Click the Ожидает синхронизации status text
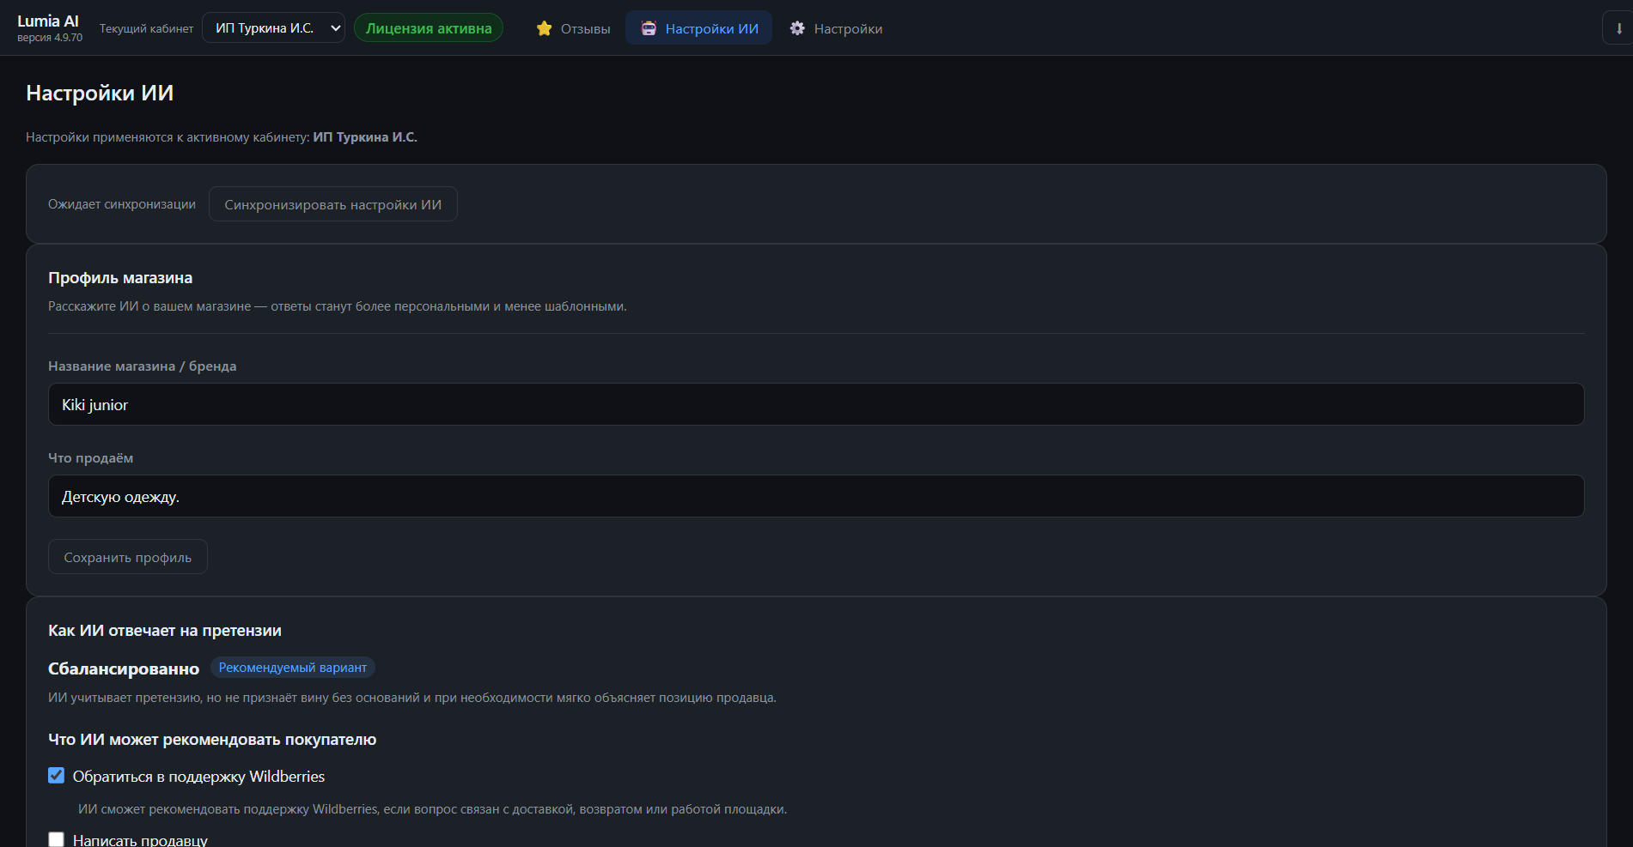 [x=122, y=204]
